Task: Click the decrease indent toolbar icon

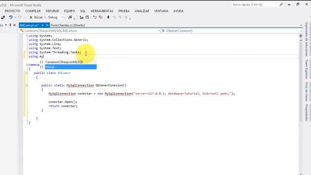Action: (81, 17)
